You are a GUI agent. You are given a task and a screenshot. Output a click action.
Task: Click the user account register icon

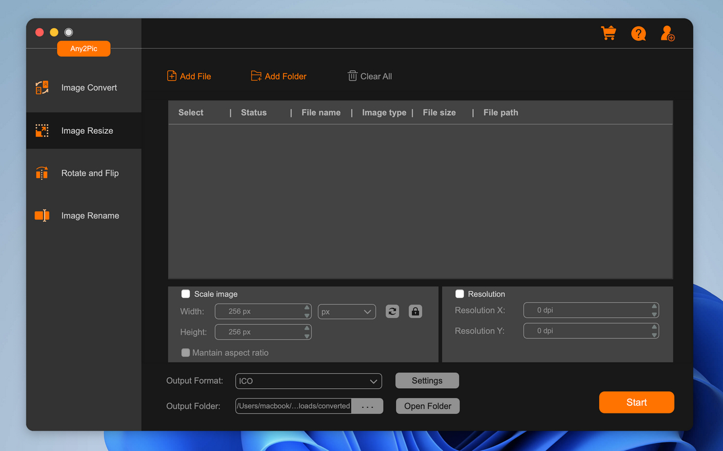(x=668, y=33)
